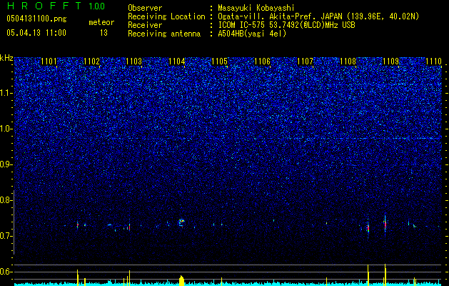Click the 1.0 frequency axis label
Image resolution: width=449 pixels, height=286 pixels.
(6, 129)
